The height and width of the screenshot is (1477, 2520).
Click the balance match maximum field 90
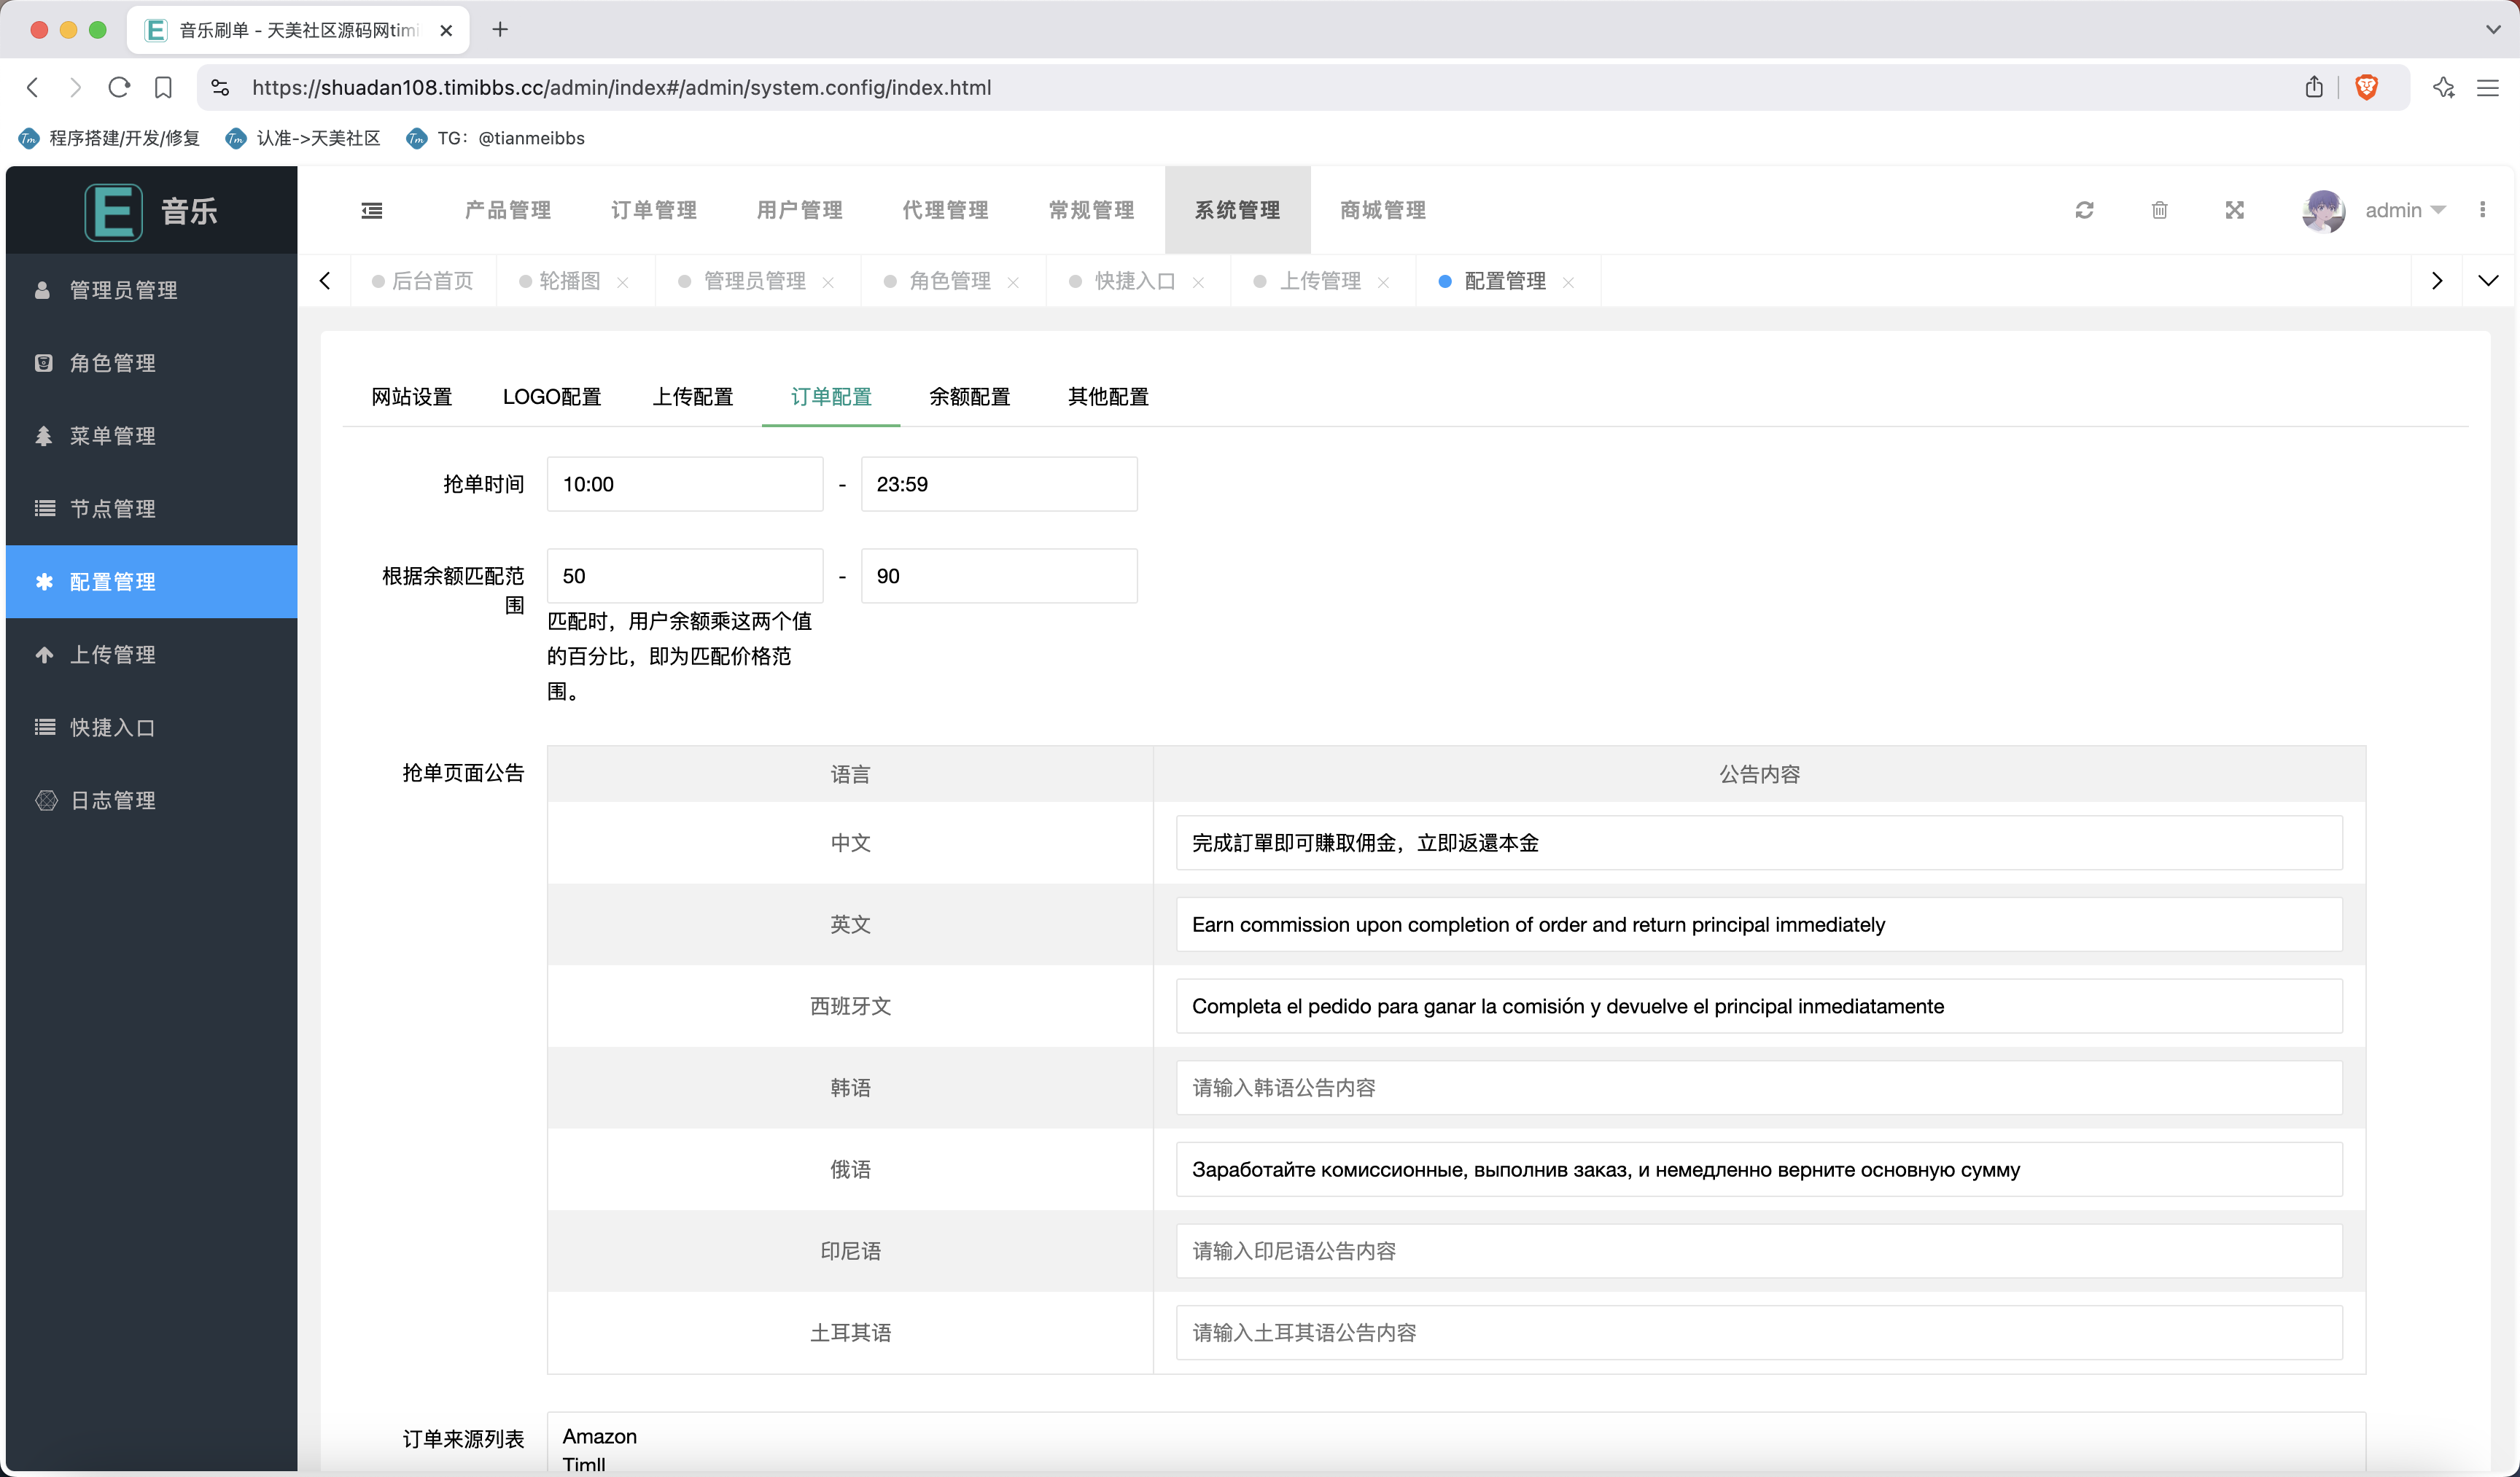pos(999,577)
